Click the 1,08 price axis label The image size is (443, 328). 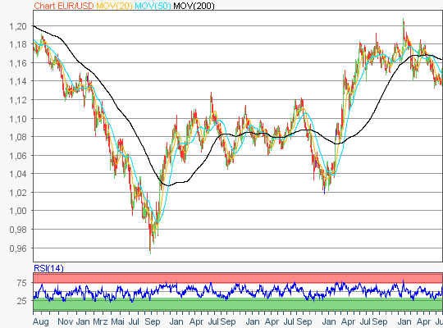coord(18,137)
